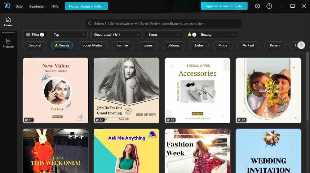Expand the Event dropdown
310x173 pixels.
click(x=164, y=34)
